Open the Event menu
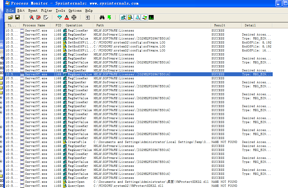This screenshot has height=188, width=288. click(x=33, y=10)
